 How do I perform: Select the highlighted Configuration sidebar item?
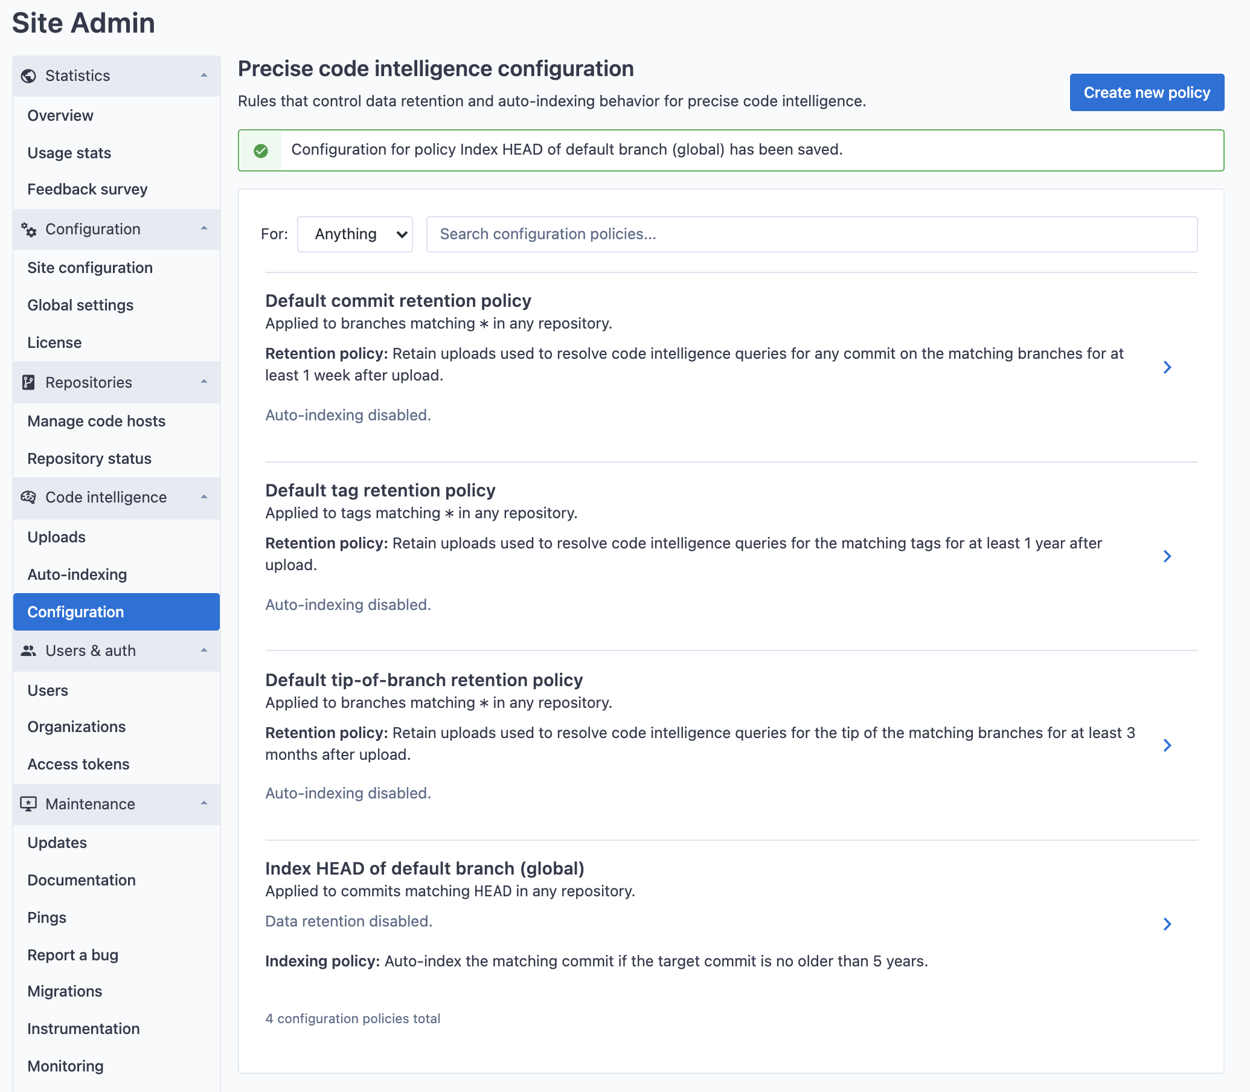(117, 612)
